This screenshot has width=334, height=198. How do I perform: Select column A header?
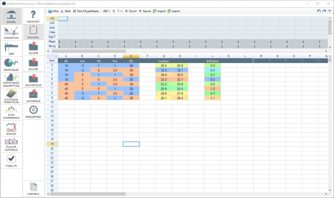(x=66, y=56)
